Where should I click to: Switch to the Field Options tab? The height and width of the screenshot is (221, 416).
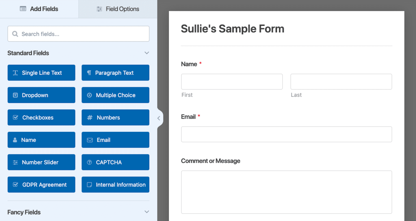(x=118, y=9)
